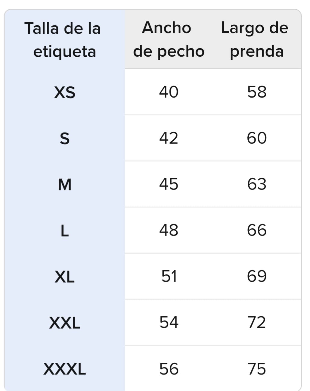310x391 pixels.
Task: Select the L size row label
Action: point(64,231)
